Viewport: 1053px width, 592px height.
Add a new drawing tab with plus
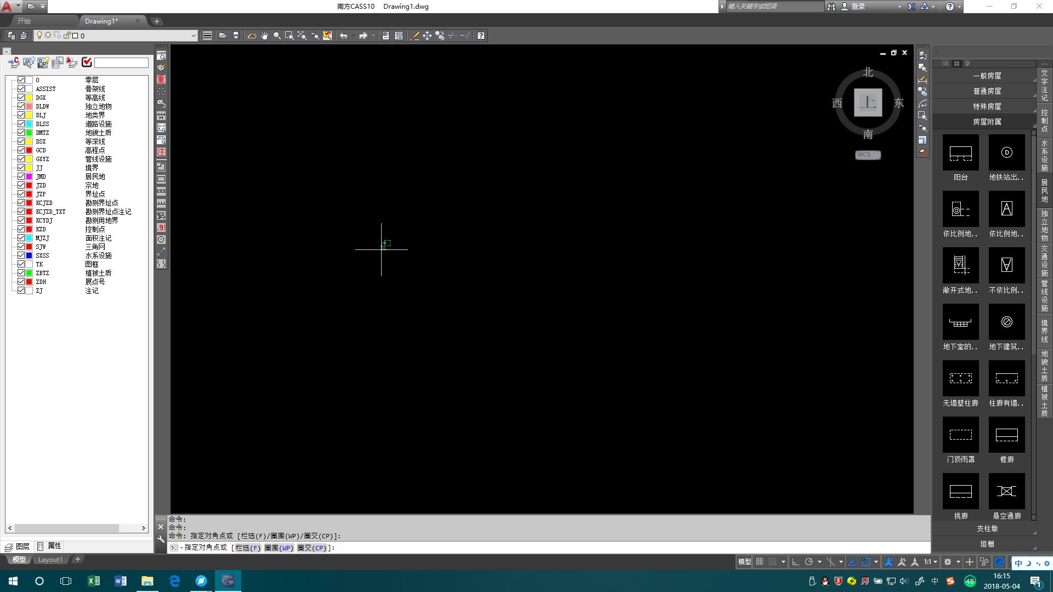pyautogui.click(x=157, y=21)
